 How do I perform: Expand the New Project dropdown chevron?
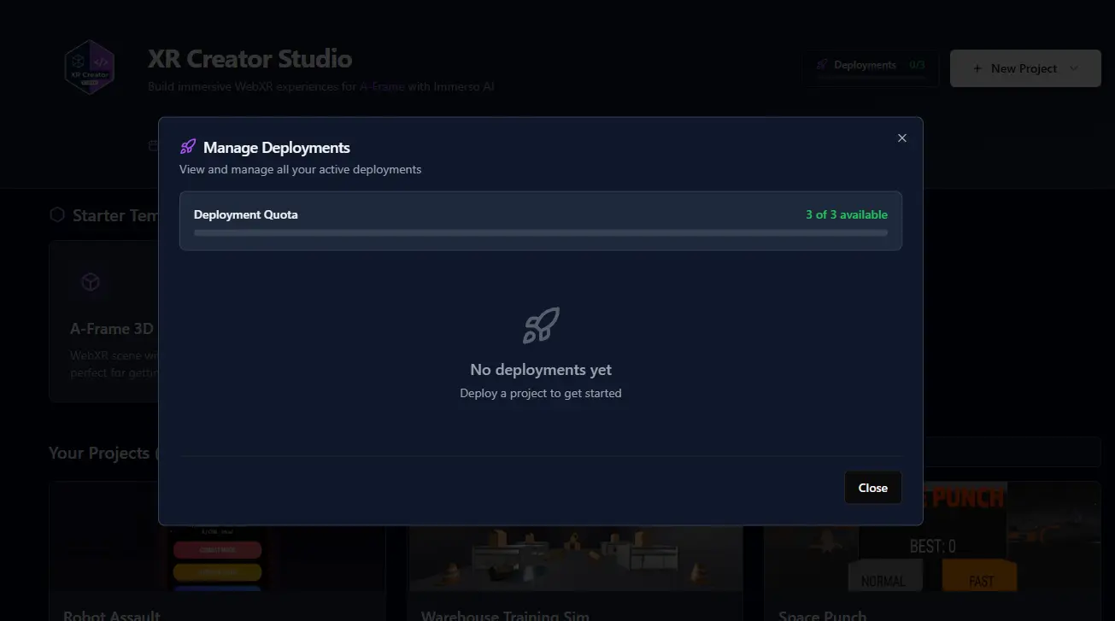(1074, 68)
